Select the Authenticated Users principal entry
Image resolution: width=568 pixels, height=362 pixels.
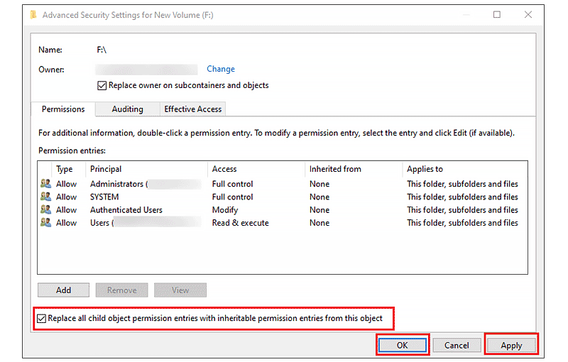coord(126,210)
